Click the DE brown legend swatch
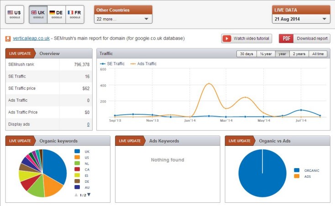The height and width of the screenshot is (206, 335). (x=77, y=181)
